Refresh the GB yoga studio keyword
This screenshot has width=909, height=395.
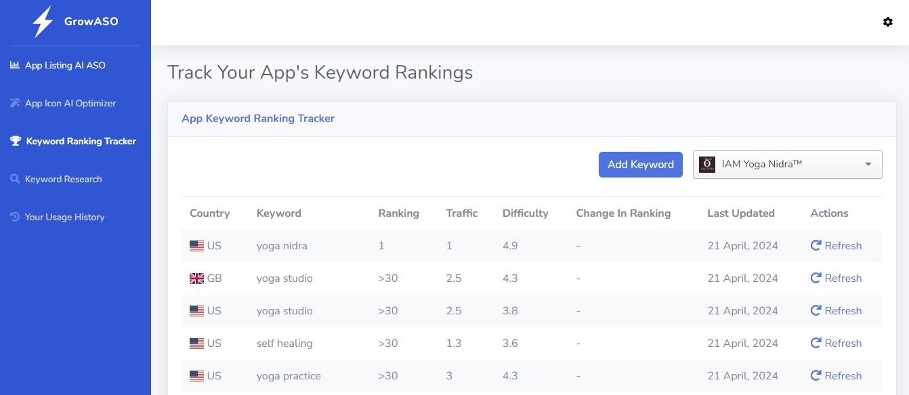(836, 278)
